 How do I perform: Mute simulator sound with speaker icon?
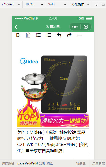coord(97,5)
